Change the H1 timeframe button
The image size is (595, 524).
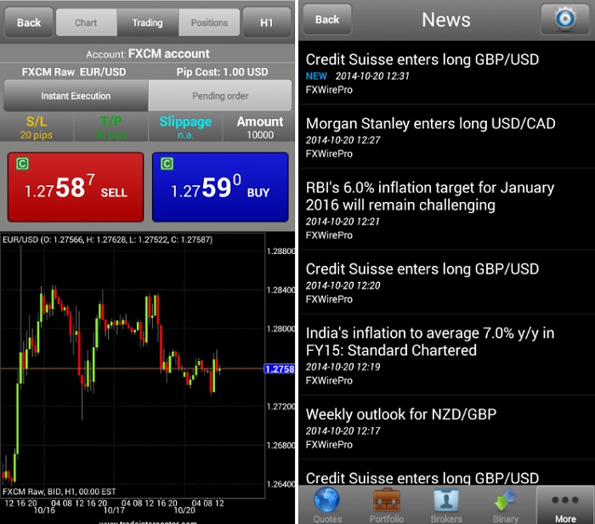pyautogui.click(x=267, y=23)
